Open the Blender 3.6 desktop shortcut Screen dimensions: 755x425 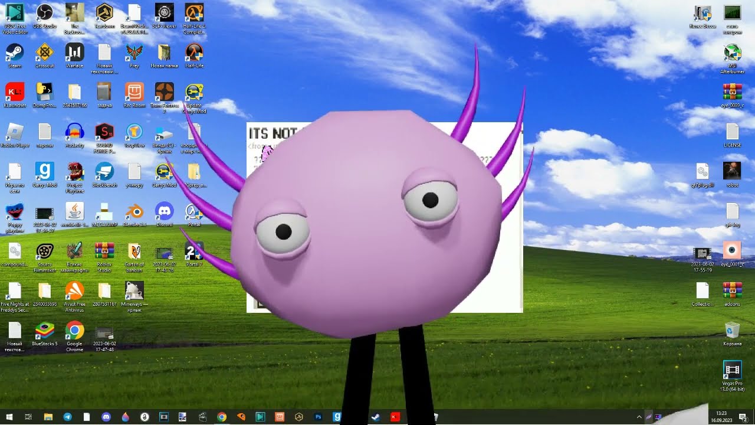tap(134, 215)
